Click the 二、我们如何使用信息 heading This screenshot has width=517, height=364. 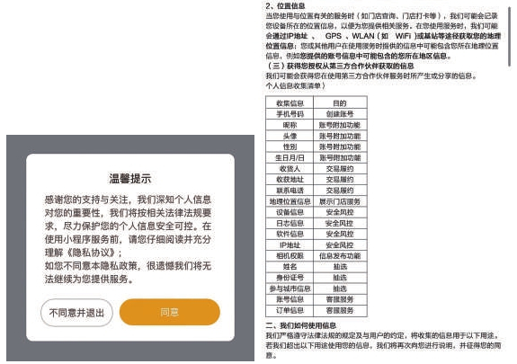(x=301, y=325)
